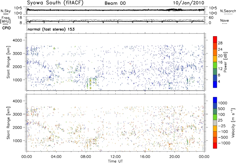Select the "Power [dB]" colorbar title
The height and width of the screenshot is (163, 236).
pyautogui.click(x=225, y=62)
